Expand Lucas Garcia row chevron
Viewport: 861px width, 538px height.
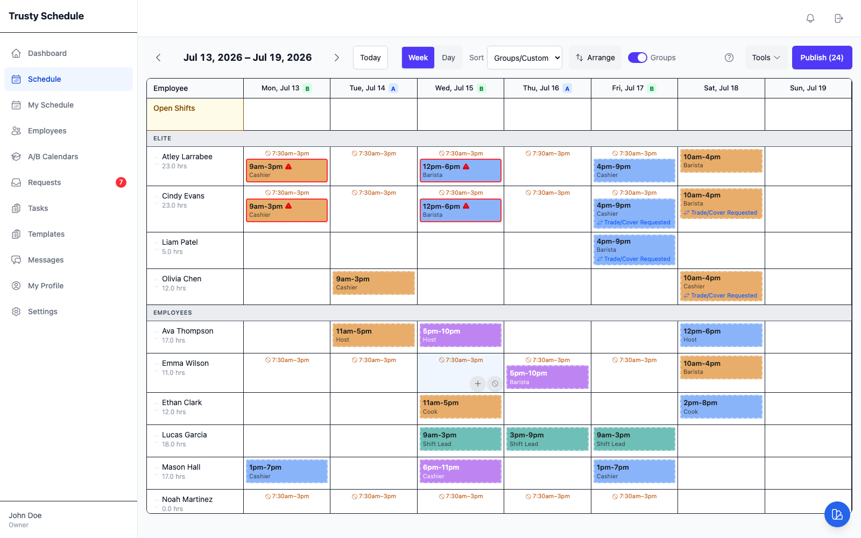(x=157, y=439)
